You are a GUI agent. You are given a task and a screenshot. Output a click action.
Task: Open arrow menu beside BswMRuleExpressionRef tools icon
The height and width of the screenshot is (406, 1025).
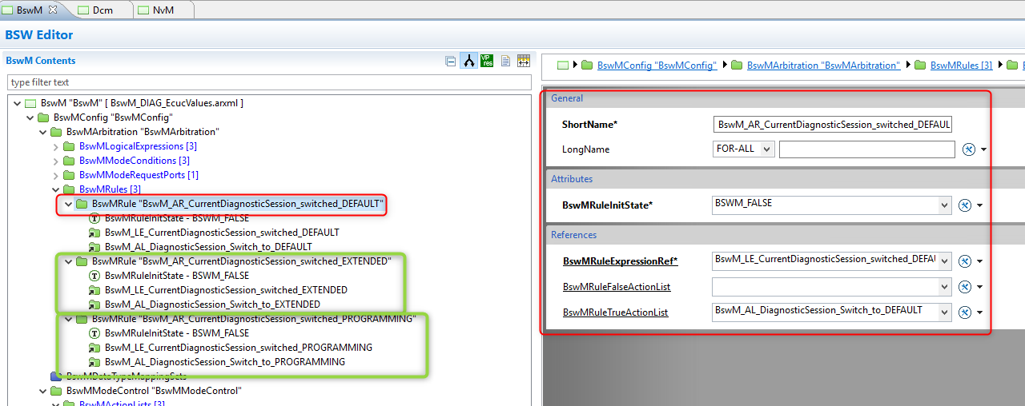pos(979,261)
